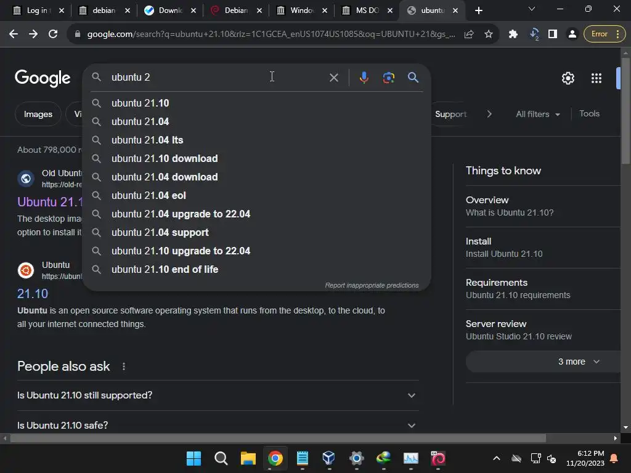The image size is (631, 473).
Task: Open the downloads extension icon
Action: pos(534,34)
